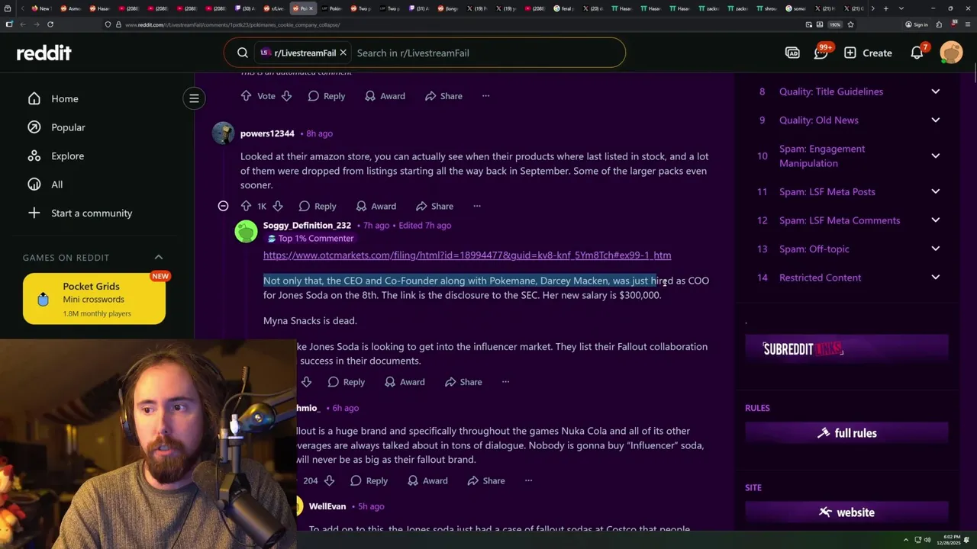Open Explore in sidebar
Screen dimensions: 977x549
(x=56, y=156)
